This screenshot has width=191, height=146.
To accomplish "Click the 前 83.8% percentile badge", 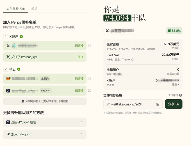I will click(174, 31).
